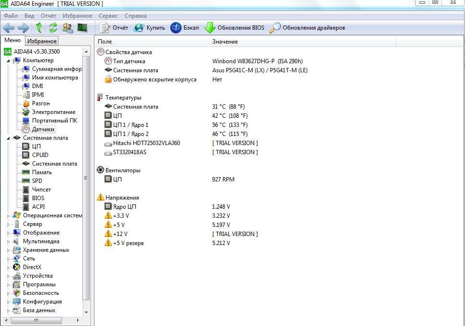
Task: Click the Forward navigation arrow in toolbar
Action: tap(23, 28)
